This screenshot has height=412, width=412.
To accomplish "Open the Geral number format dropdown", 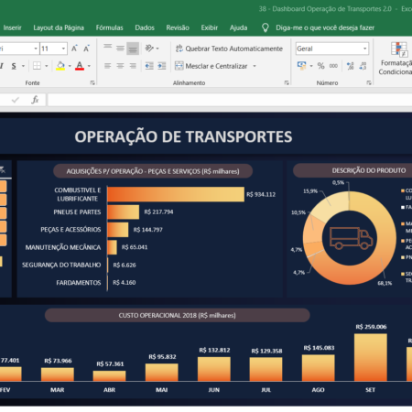I will coord(365,49).
